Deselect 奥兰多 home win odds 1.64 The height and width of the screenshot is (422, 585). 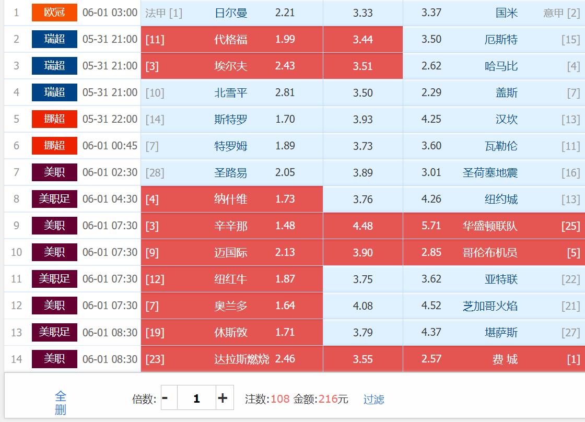[232, 306]
